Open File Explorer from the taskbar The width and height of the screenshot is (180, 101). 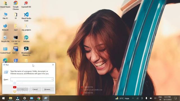click(x=11, y=98)
